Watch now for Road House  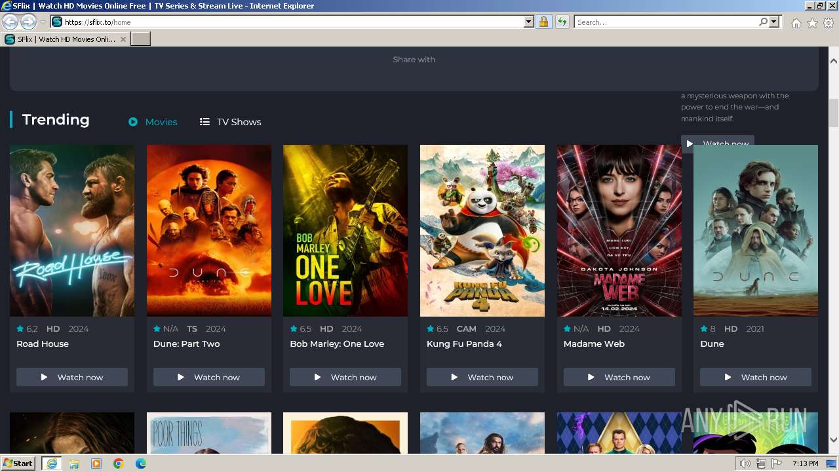coord(72,377)
